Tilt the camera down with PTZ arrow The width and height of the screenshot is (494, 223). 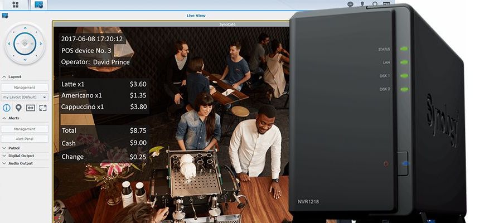click(25, 59)
